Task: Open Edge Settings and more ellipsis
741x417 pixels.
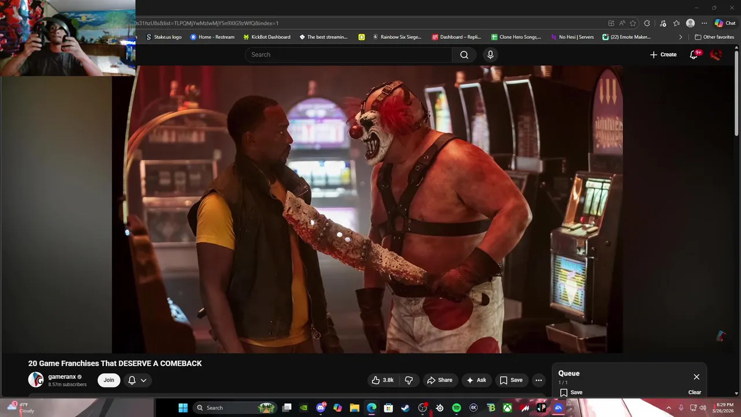Action: [x=704, y=23]
